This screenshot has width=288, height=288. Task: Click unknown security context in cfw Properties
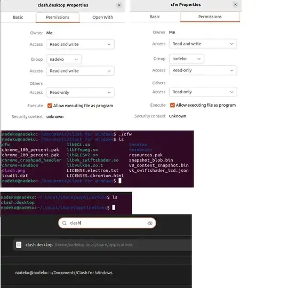coord(178,116)
